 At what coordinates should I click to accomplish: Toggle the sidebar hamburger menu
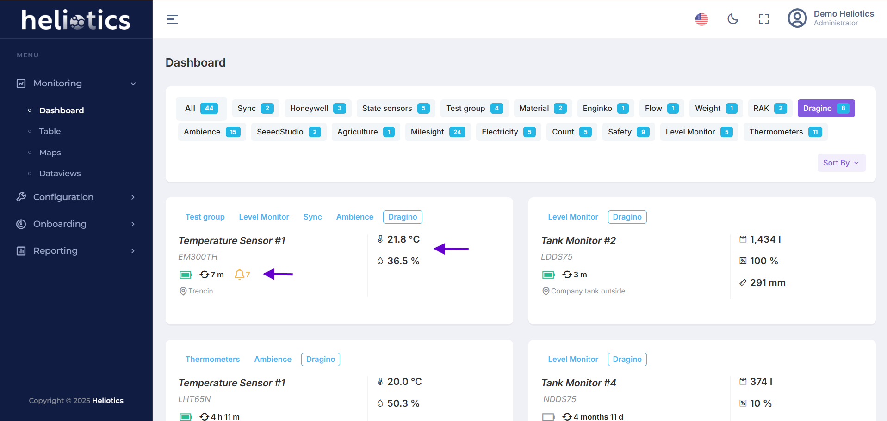(172, 19)
